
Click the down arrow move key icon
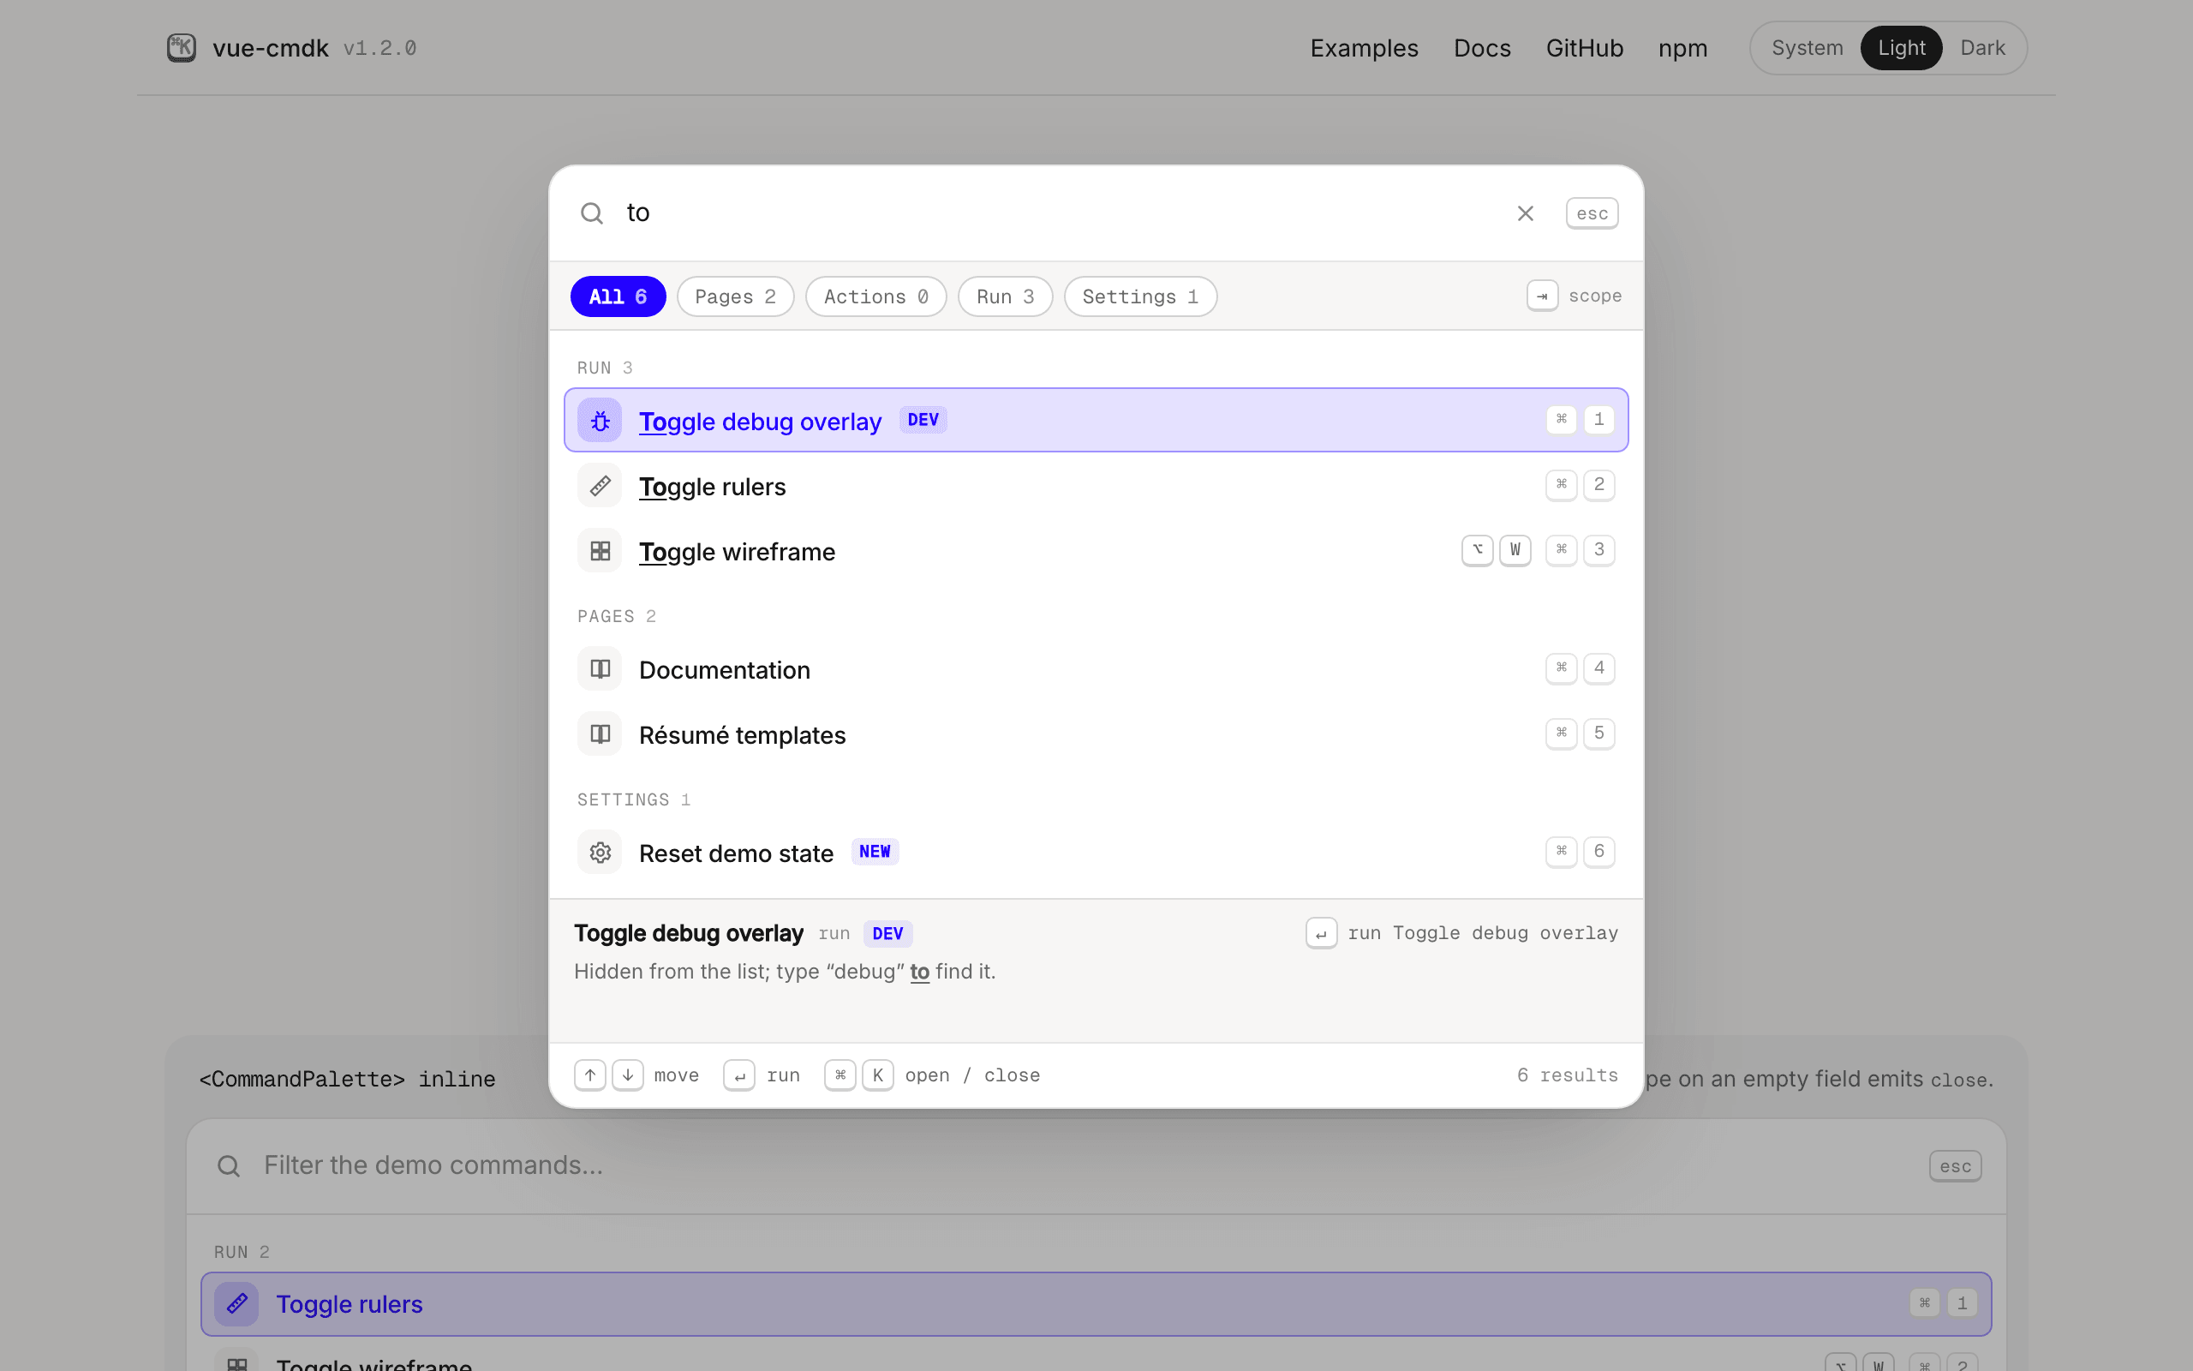pyautogui.click(x=628, y=1075)
